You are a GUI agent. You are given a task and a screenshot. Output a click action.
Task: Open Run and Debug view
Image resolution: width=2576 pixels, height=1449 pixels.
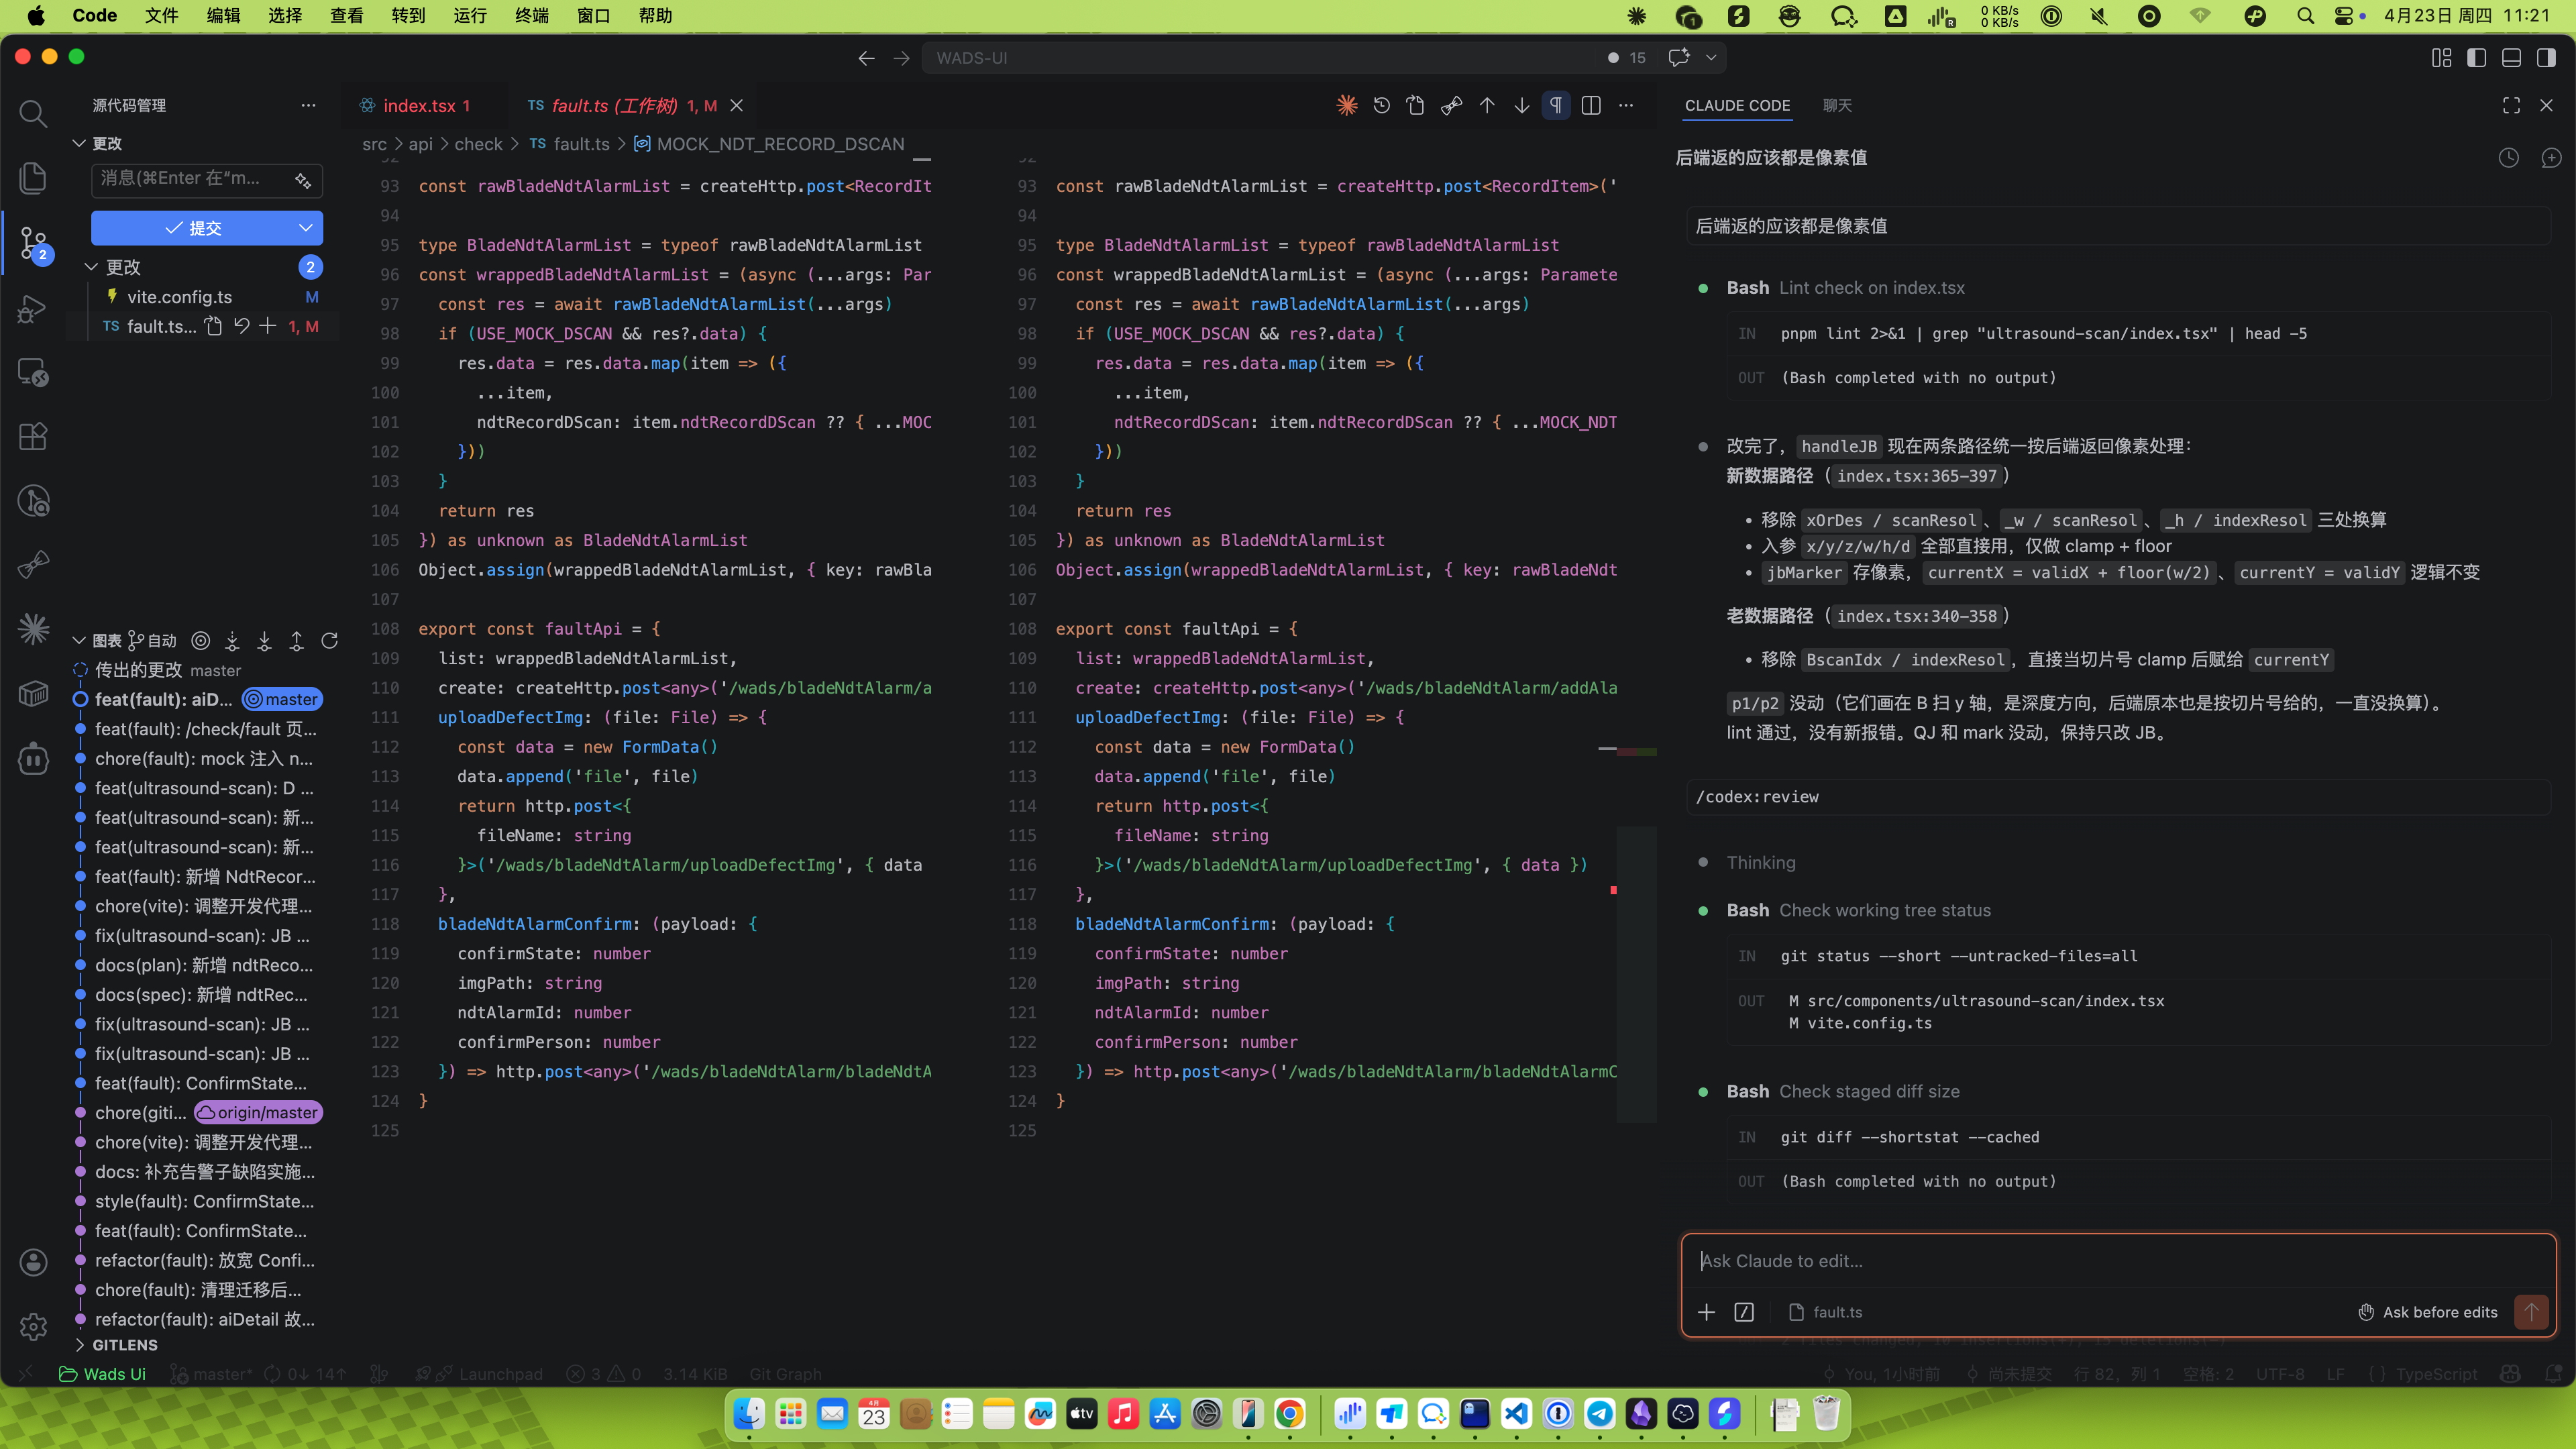pyautogui.click(x=33, y=308)
